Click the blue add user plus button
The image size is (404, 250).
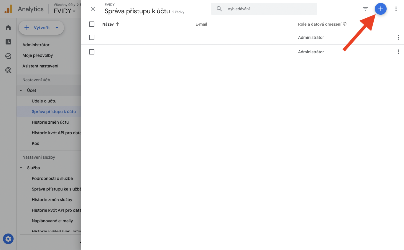380,9
